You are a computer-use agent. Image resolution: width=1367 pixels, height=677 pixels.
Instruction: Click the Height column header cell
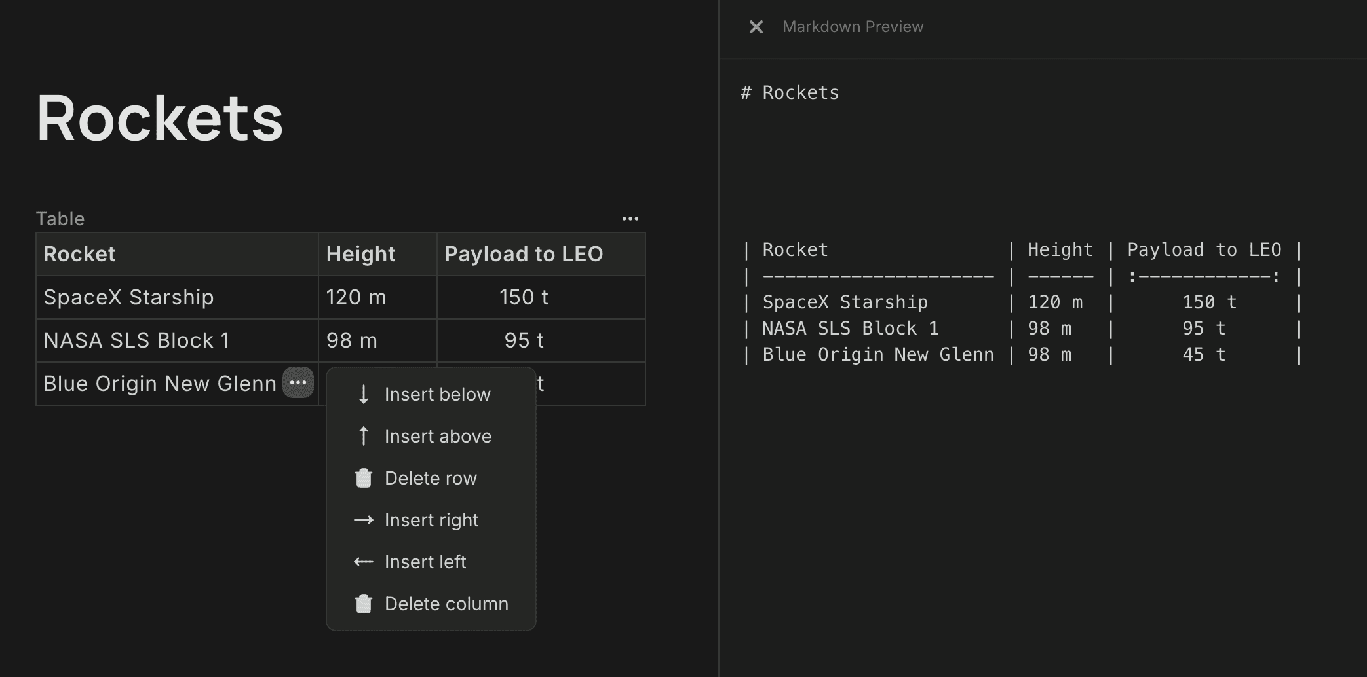361,254
